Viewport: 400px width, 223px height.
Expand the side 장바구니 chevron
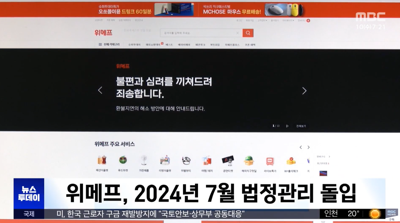[329, 157]
